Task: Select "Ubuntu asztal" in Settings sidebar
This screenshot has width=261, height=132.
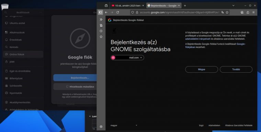Action: coord(23,23)
